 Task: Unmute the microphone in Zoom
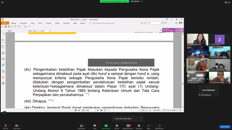[5, 126]
